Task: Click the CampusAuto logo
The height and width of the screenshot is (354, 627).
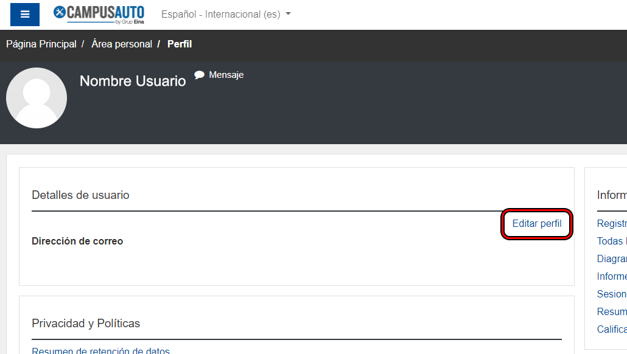Action: (99, 14)
